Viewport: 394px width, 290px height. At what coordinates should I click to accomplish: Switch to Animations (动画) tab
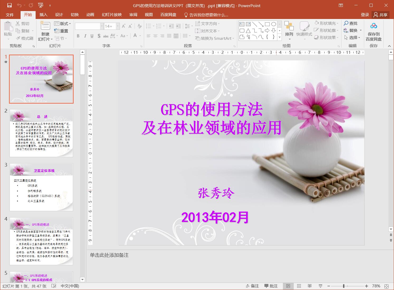[90, 15]
